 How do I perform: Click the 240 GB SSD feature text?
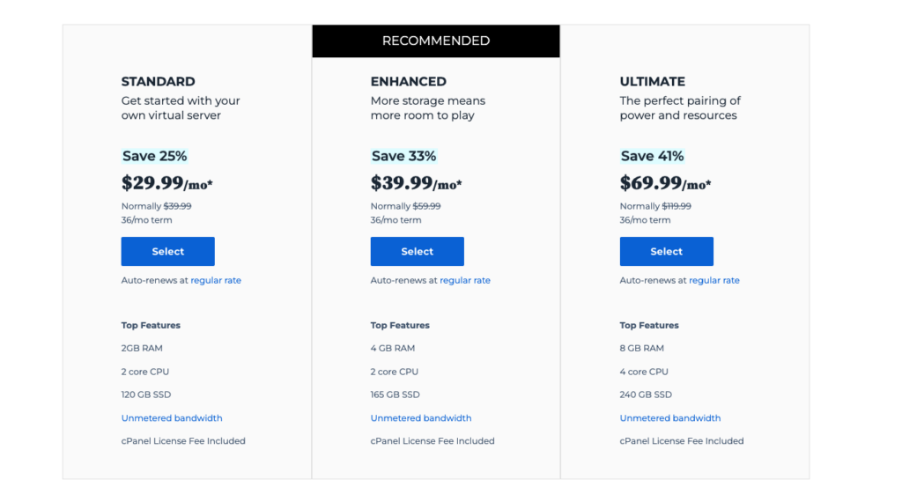[x=646, y=395]
